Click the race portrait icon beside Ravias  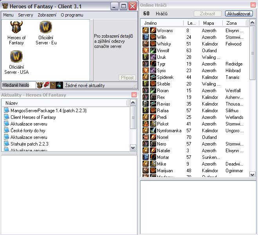(x=146, y=104)
